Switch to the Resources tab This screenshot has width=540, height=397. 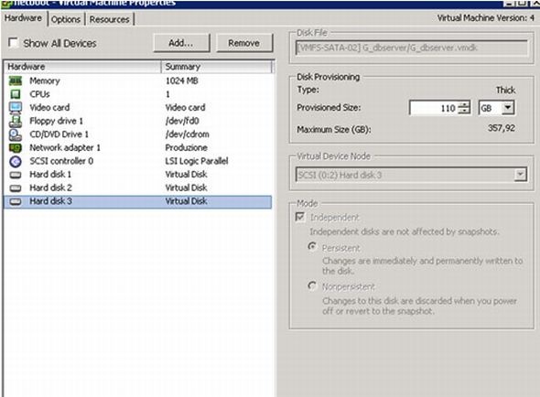coord(110,19)
